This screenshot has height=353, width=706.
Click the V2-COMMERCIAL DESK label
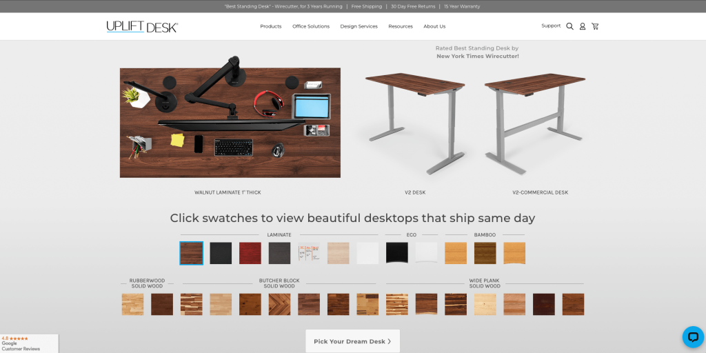pos(540,193)
